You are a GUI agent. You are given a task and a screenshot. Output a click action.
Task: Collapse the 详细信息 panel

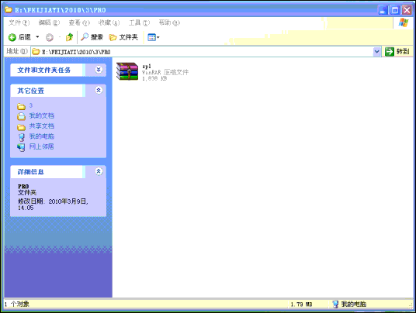click(99, 171)
